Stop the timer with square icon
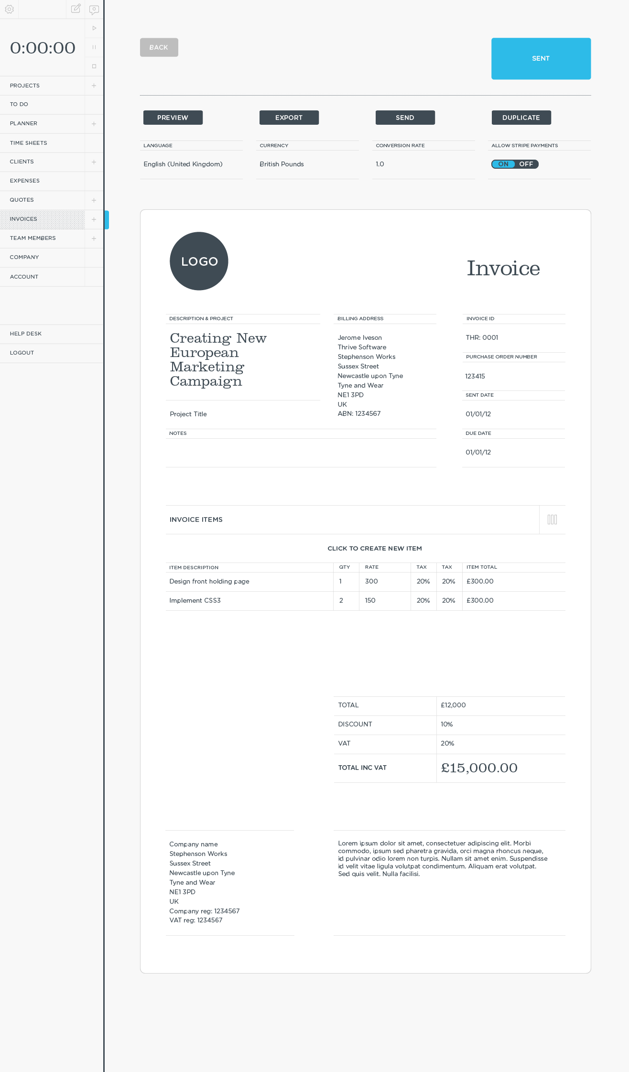This screenshot has height=1072, width=629. (94, 66)
